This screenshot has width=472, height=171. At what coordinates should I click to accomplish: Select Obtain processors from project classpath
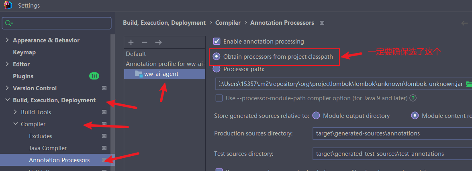click(x=217, y=56)
